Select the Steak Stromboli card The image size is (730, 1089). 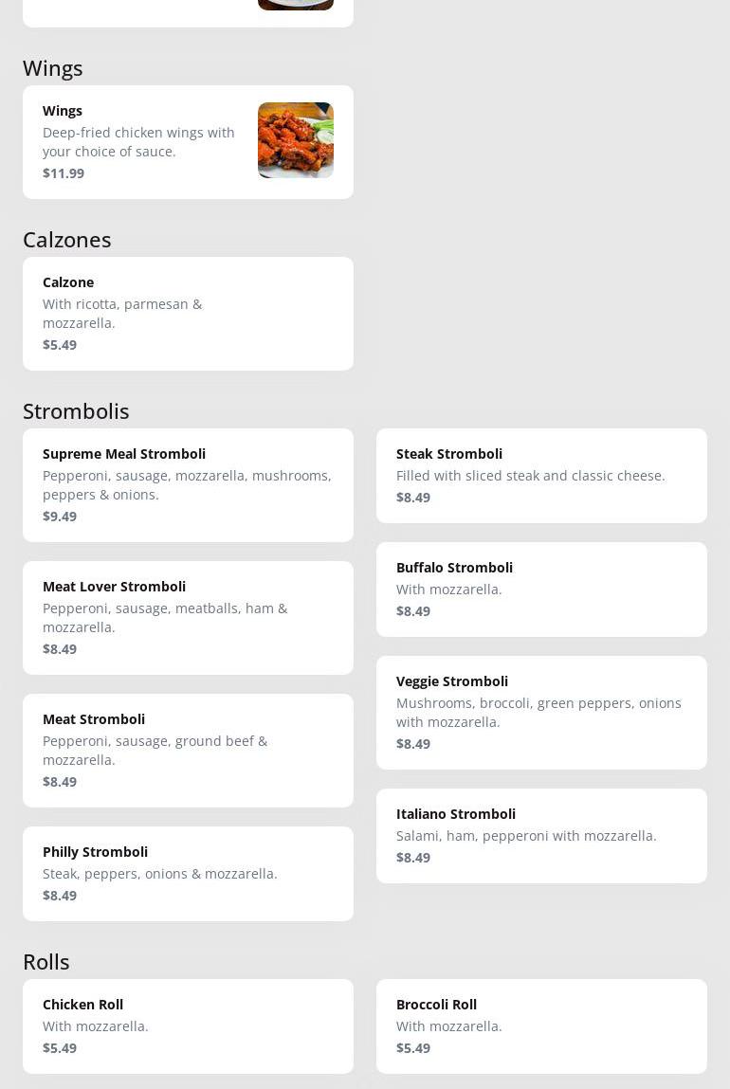coord(541,476)
